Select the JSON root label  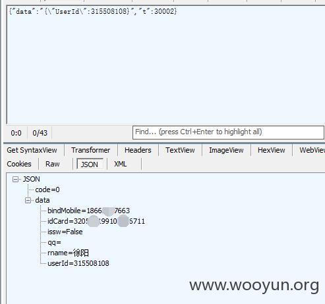(x=32, y=179)
